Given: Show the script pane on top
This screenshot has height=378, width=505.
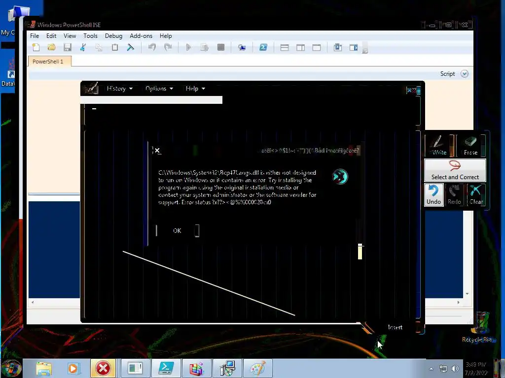Looking at the screenshot, I should (x=285, y=48).
